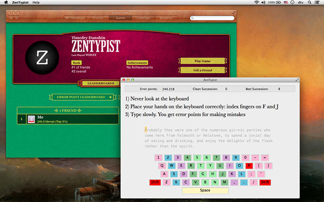Click the Achievements label

pos(137,62)
